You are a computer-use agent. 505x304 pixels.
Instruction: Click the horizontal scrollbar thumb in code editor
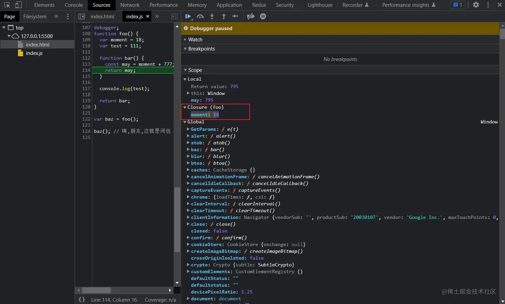(x=96, y=290)
